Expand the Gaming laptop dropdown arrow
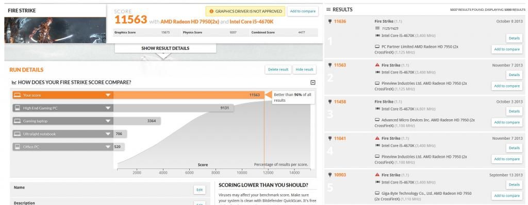528x205 pixels. 108,121
